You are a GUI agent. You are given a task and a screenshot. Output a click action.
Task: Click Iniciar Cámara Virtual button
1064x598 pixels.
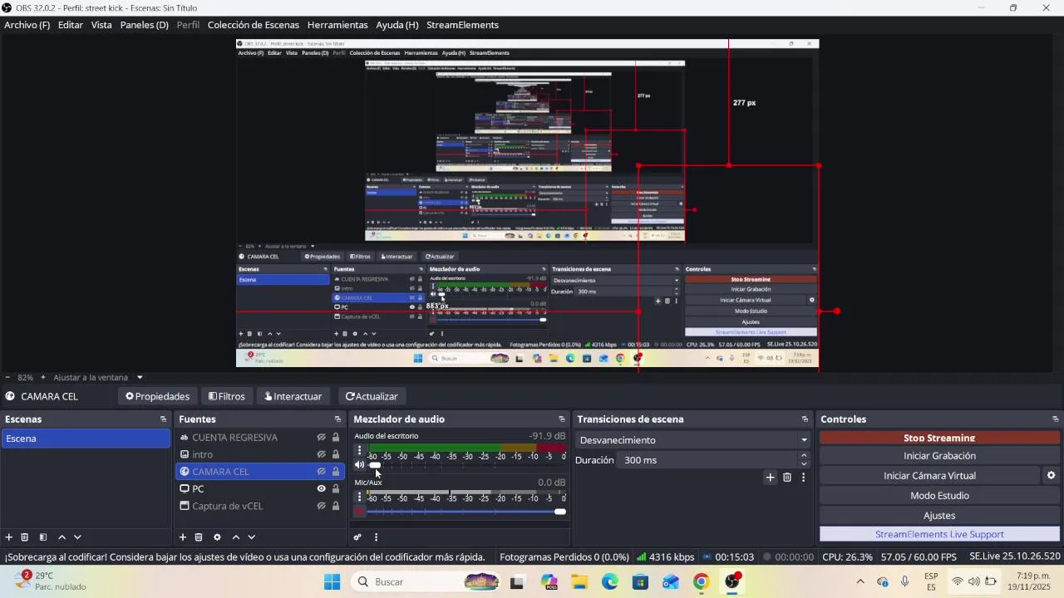coord(929,475)
